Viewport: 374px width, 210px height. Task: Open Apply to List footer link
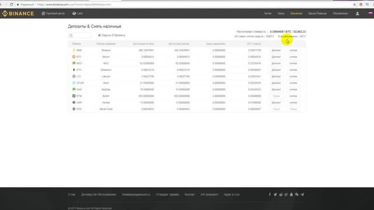pyautogui.click(x=231, y=194)
